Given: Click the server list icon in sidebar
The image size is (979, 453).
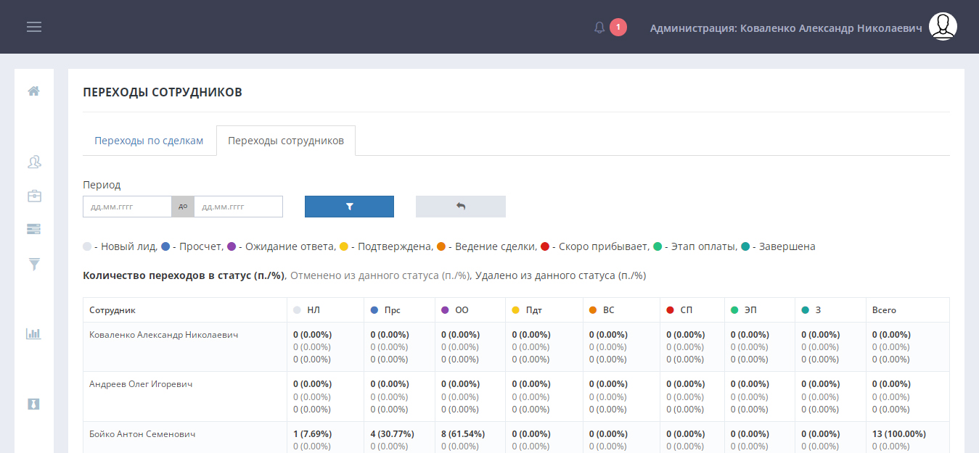Looking at the screenshot, I should 33,229.
